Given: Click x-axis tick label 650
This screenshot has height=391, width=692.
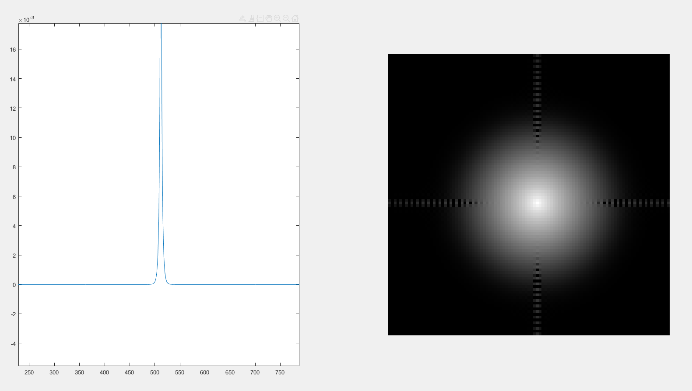Looking at the screenshot, I should pyautogui.click(x=230, y=373).
